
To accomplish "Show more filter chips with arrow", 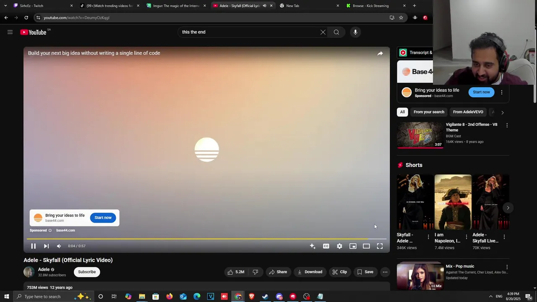I will click(503, 112).
